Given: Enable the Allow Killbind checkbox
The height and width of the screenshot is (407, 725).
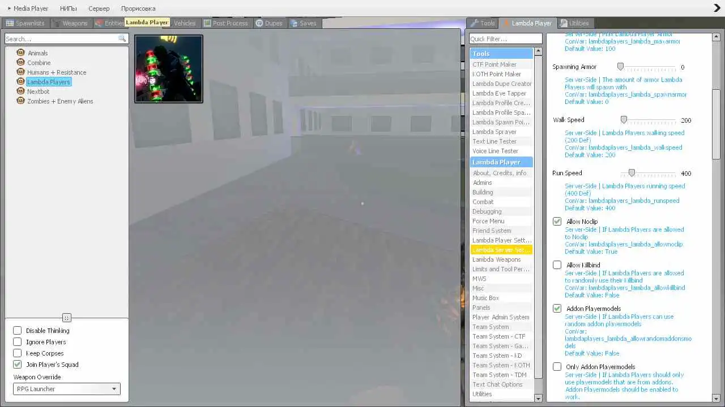Looking at the screenshot, I should click(x=557, y=265).
